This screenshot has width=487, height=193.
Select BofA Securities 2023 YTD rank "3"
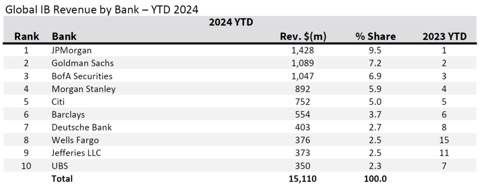pyautogui.click(x=444, y=76)
